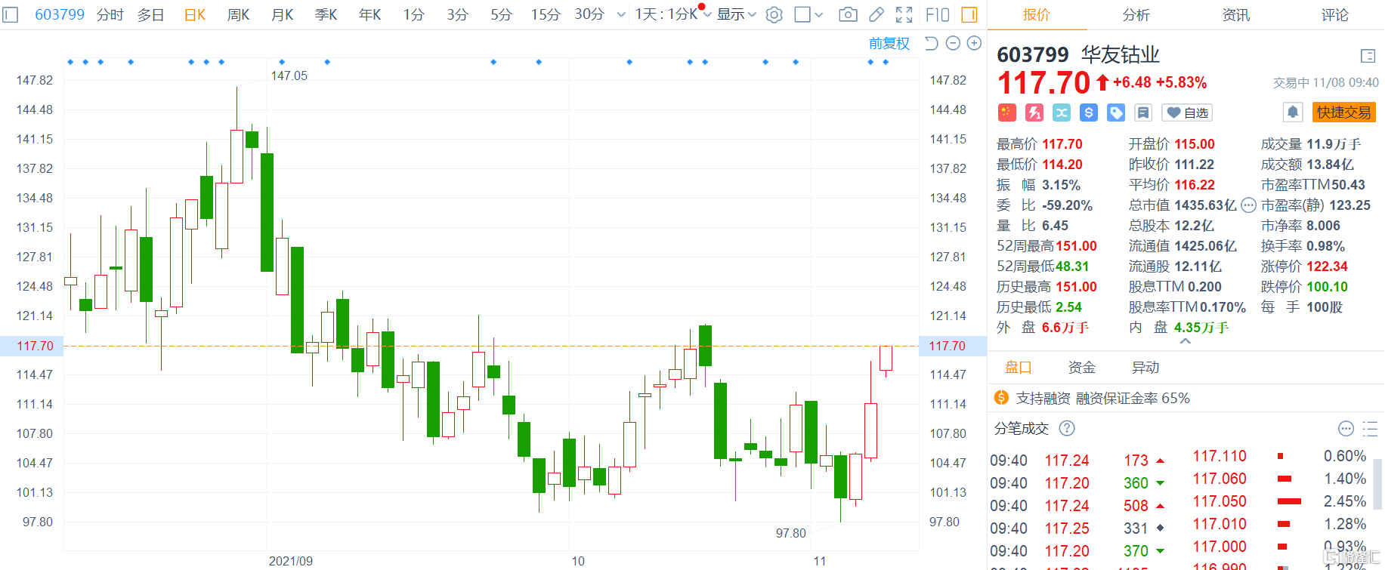
Task: Select the 月K monthly chart
Action: coord(283,14)
